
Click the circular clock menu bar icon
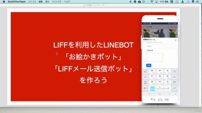click(x=177, y=2)
